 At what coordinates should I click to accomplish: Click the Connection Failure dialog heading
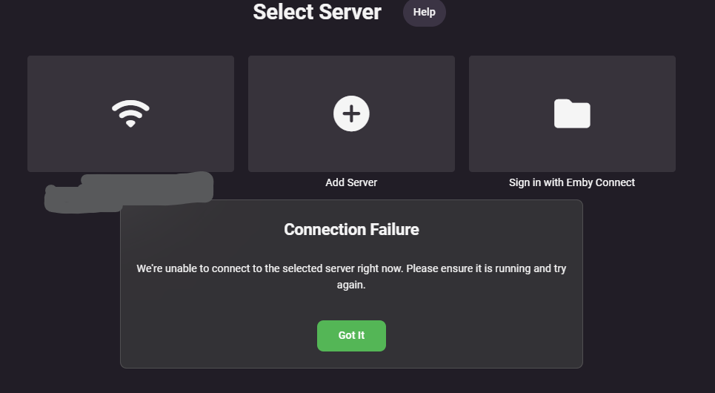[x=351, y=229]
